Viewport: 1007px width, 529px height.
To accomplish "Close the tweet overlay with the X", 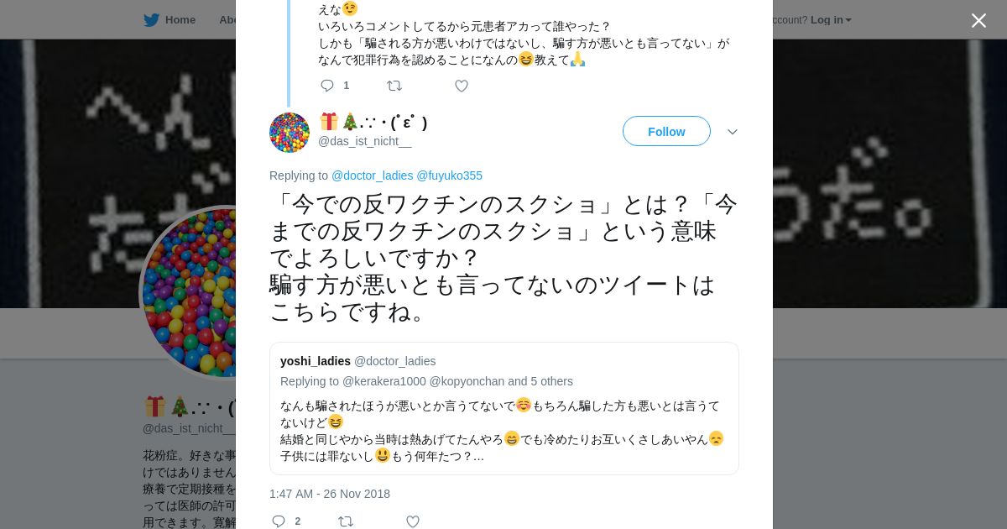I will pos(978,20).
